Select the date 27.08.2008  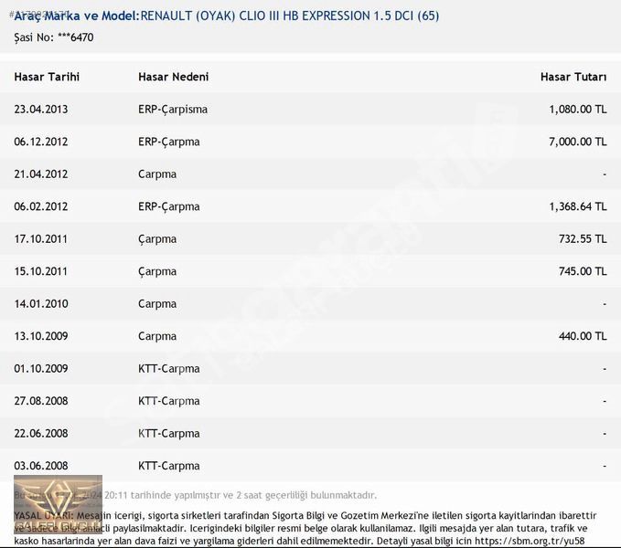coord(41,401)
